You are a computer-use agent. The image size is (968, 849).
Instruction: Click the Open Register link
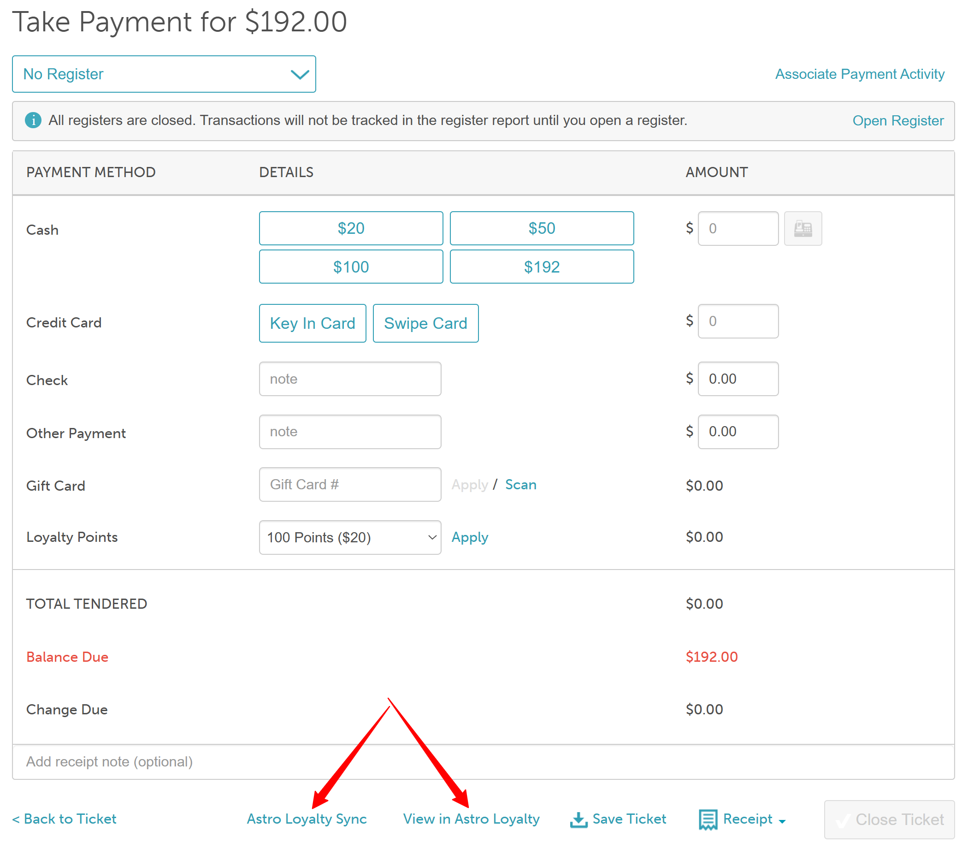(x=897, y=120)
